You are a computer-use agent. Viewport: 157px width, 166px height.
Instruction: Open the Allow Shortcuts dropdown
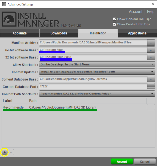[97, 64]
